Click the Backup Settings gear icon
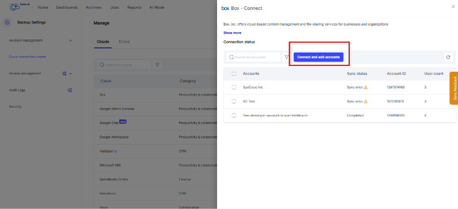Image resolution: width=458 pixels, height=209 pixels. point(8,22)
